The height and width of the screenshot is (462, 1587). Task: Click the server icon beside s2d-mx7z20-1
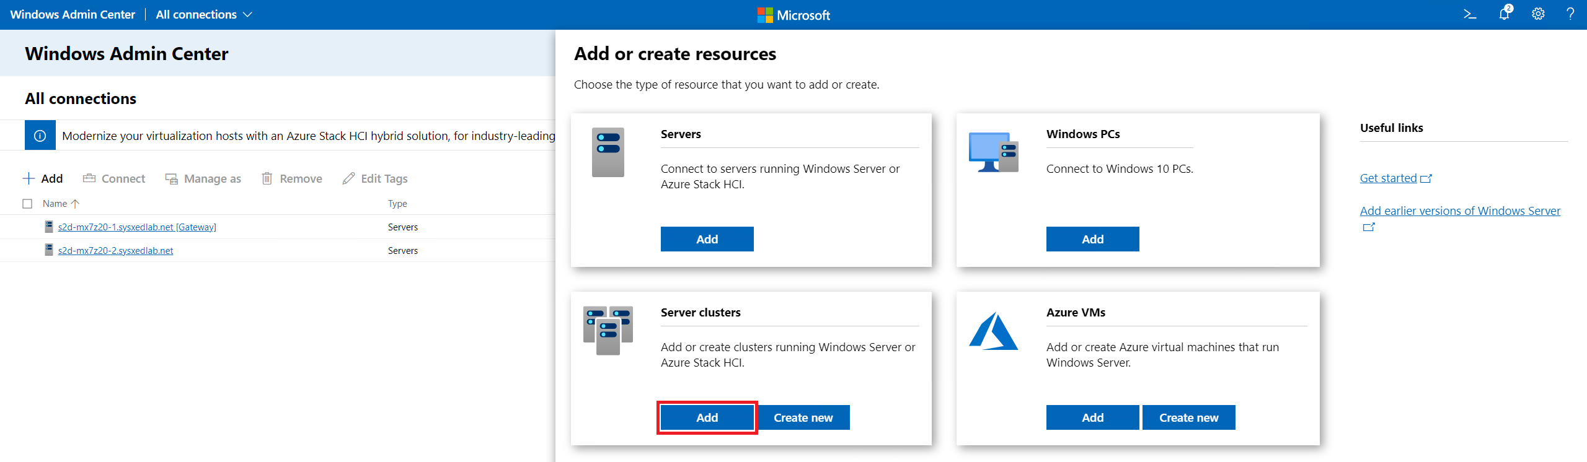tap(49, 227)
